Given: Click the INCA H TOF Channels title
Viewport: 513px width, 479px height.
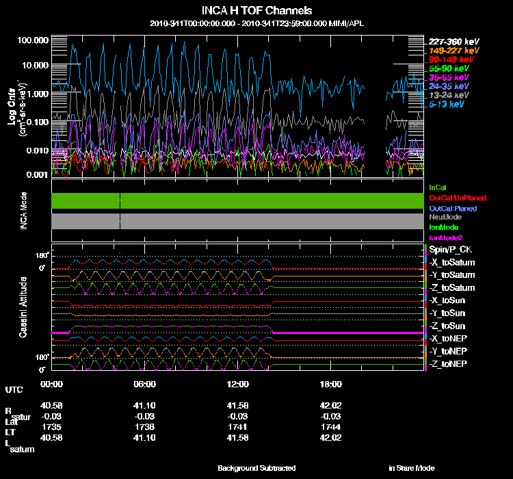Looking at the screenshot, I should (257, 11).
